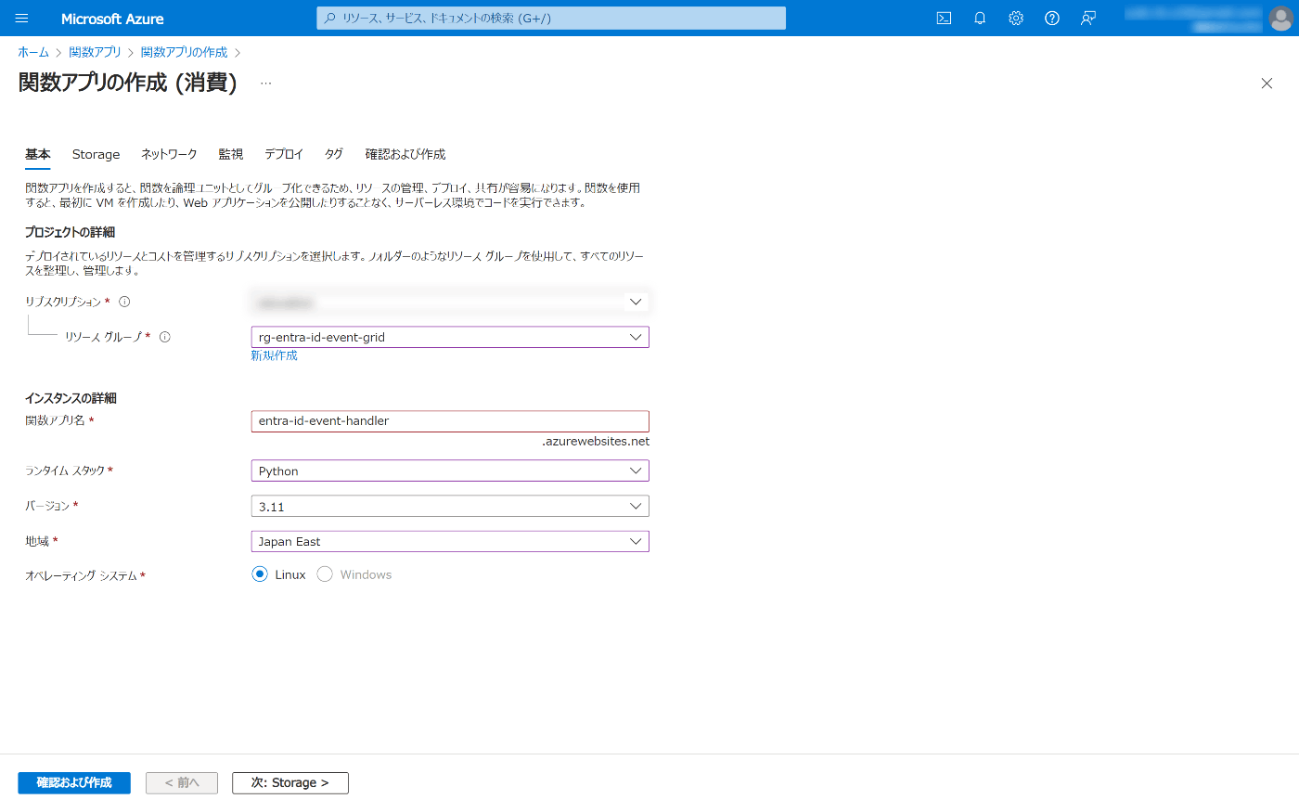Go to 関数アプリの作成 breadcrumb

point(184,53)
